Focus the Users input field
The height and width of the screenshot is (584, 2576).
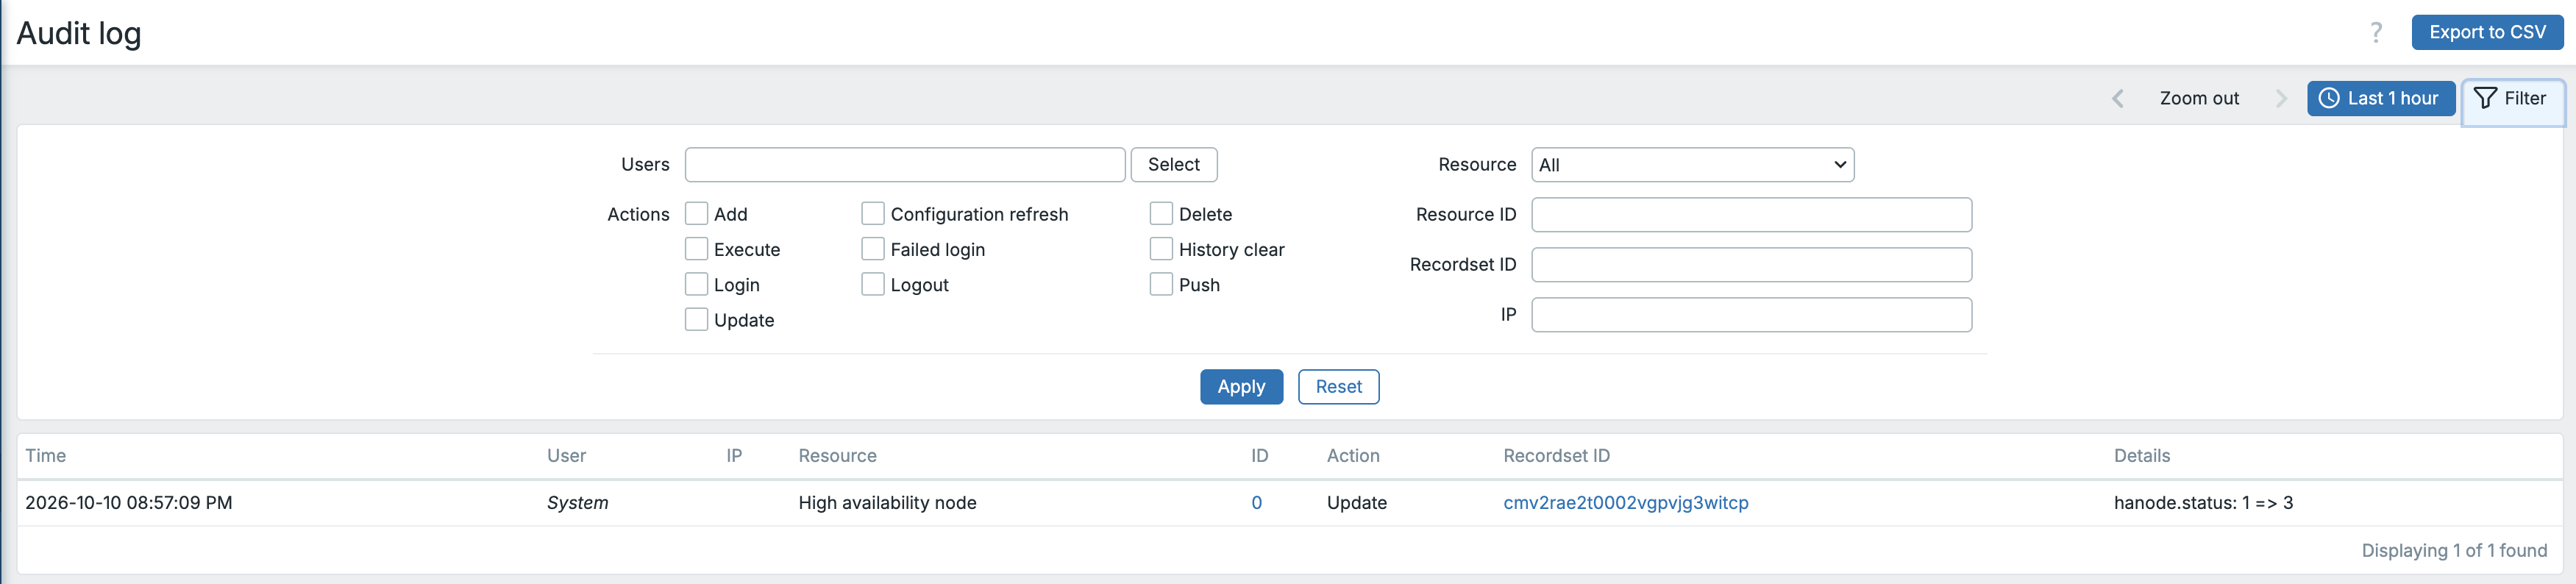[x=905, y=165]
